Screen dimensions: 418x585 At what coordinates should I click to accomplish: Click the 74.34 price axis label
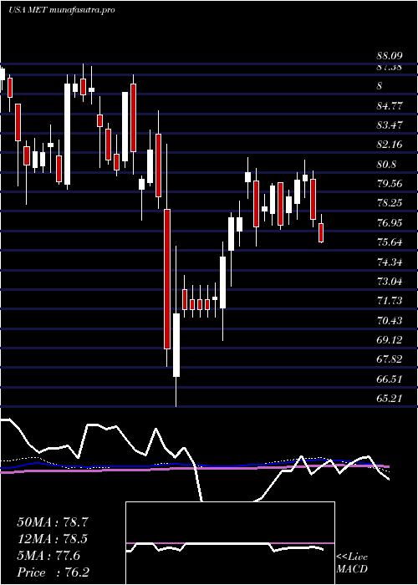click(x=390, y=262)
